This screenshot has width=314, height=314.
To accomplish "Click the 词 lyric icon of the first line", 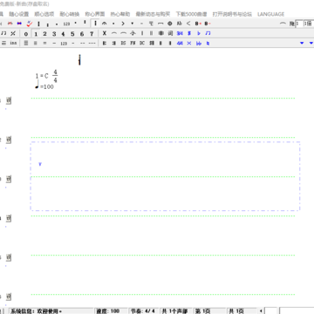I will pyautogui.click(x=9, y=100).
